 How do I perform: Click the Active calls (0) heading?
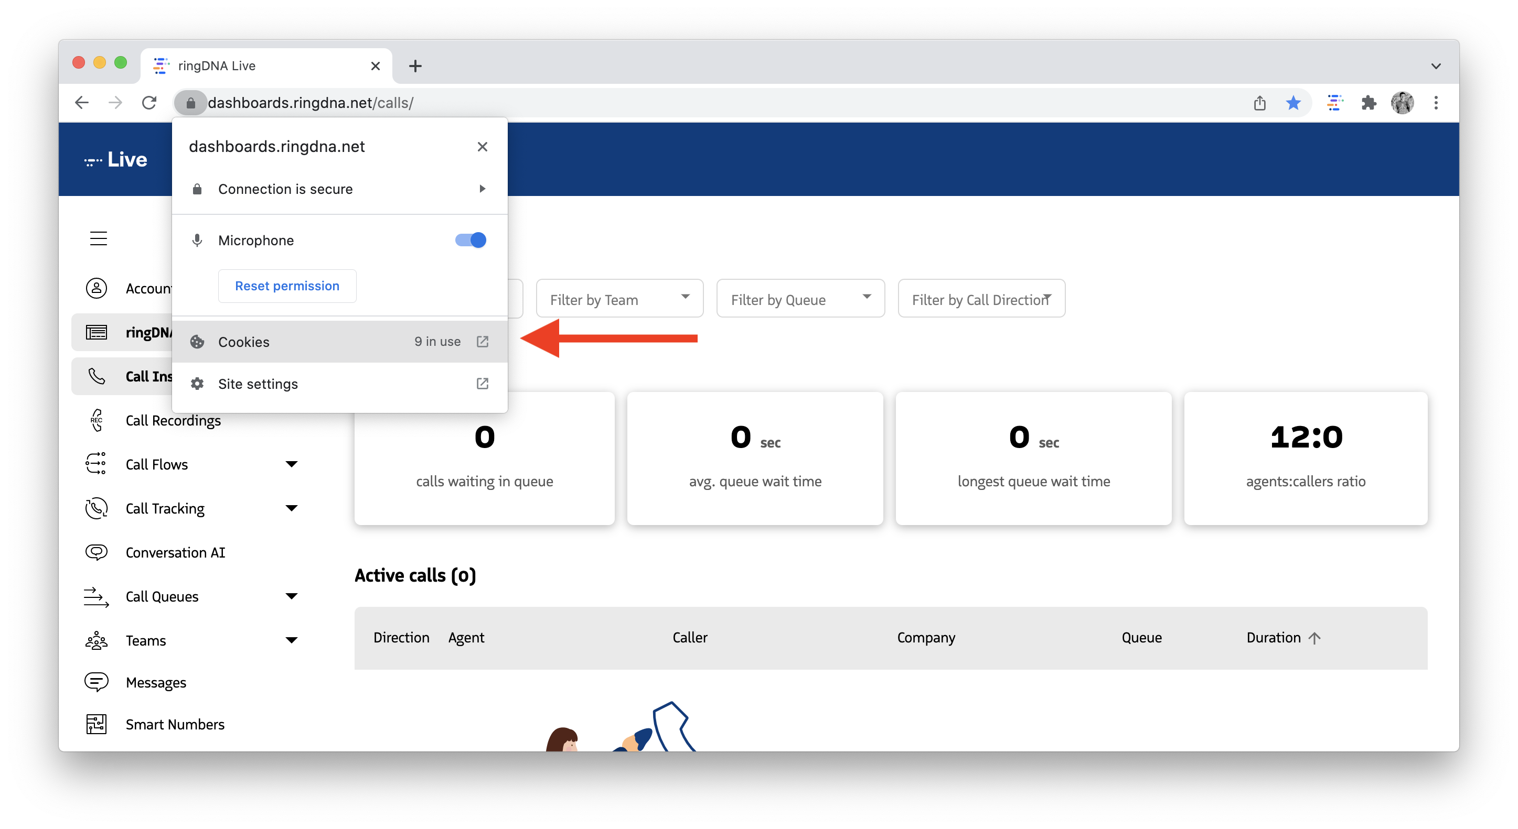click(x=415, y=575)
